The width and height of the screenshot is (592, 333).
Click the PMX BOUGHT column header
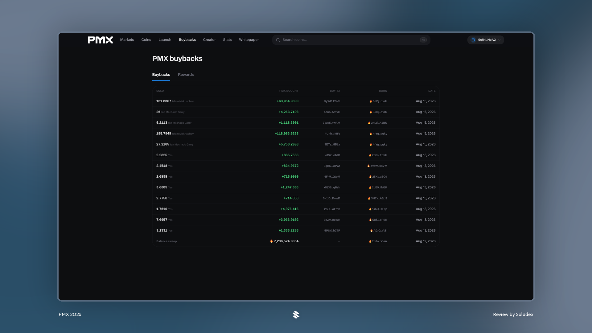289,91
